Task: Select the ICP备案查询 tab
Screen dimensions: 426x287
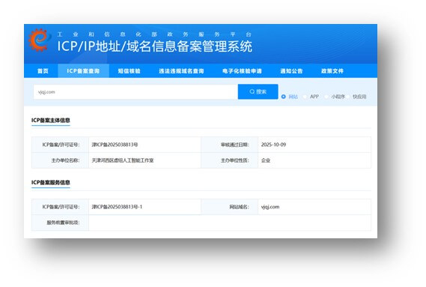Action: pos(83,71)
